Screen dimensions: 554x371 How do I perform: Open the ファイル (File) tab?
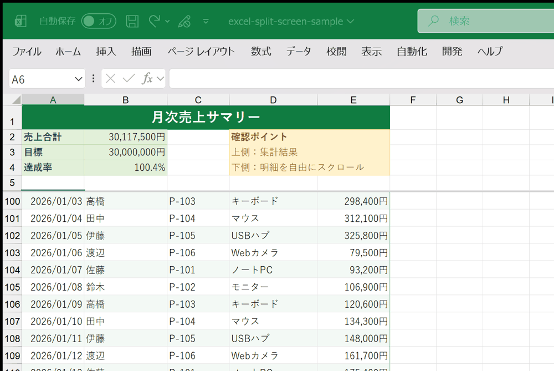coord(27,52)
